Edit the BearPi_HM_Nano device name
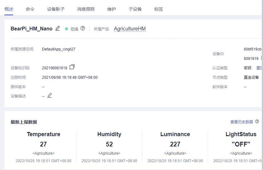 [x=58, y=29]
